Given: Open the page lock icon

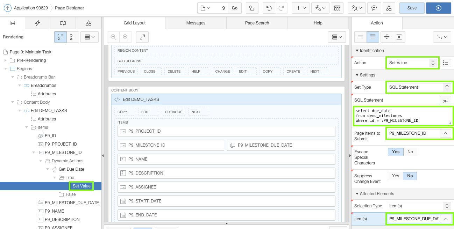Looking at the screenshot, I should pyautogui.click(x=252, y=8).
